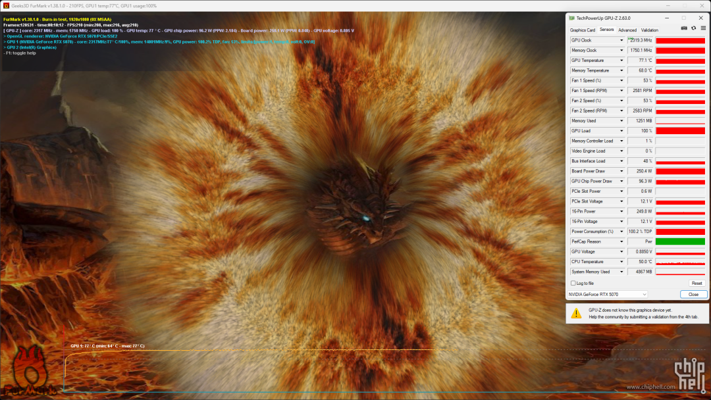The image size is (711, 400).
Task: Expand the Memory Used sensor dropdown
Action: click(621, 121)
